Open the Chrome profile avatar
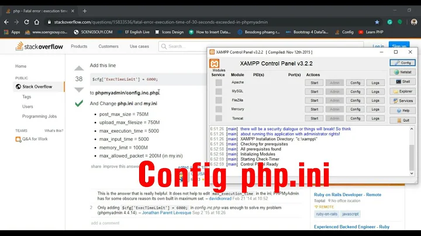Viewport: 421px width, 236px height. point(414,22)
